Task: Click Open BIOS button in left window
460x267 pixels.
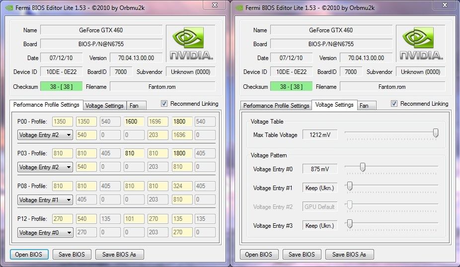Action: [x=29, y=255]
